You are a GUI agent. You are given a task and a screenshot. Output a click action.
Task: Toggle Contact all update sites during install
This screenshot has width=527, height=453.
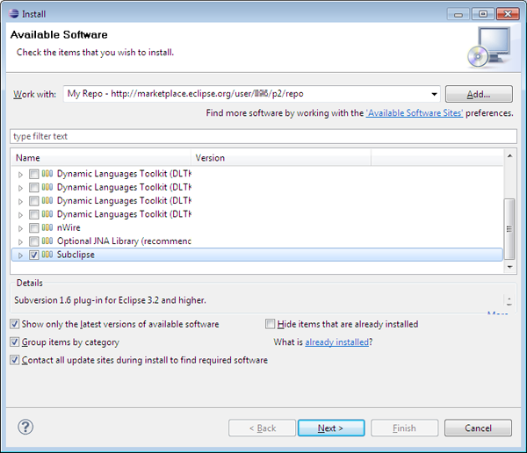click(x=15, y=360)
